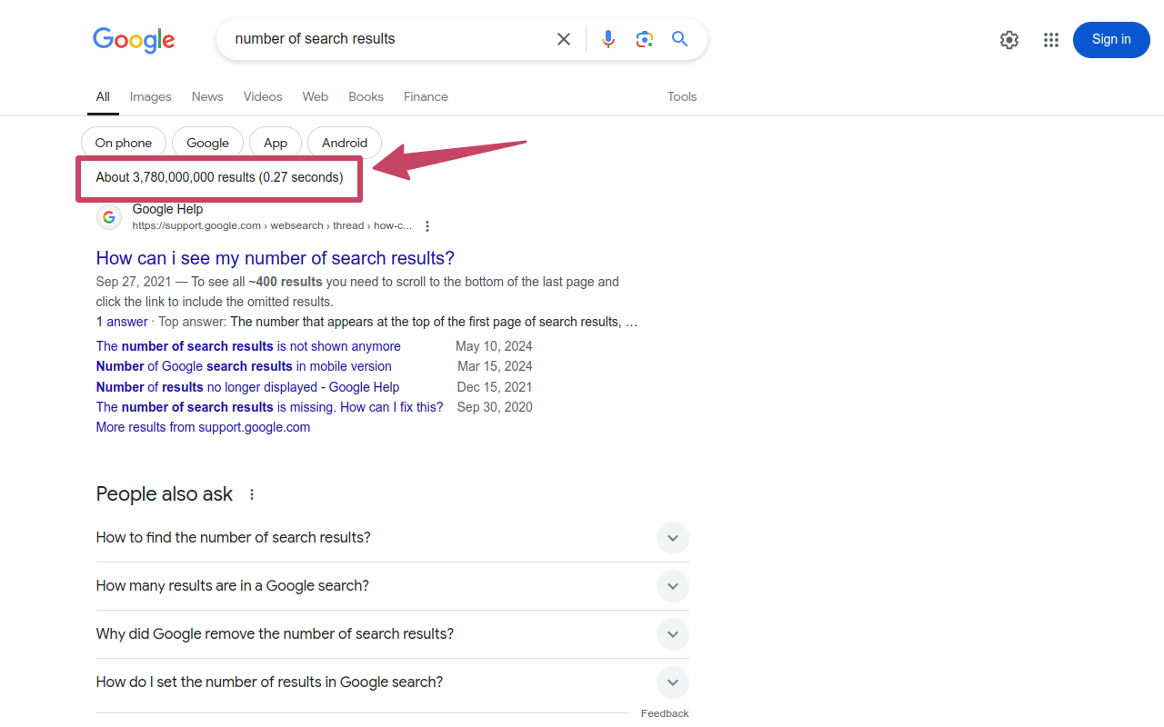Click the Feedback link
Image resolution: width=1164 pixels, height=727 pixels.
click(665, 713)
